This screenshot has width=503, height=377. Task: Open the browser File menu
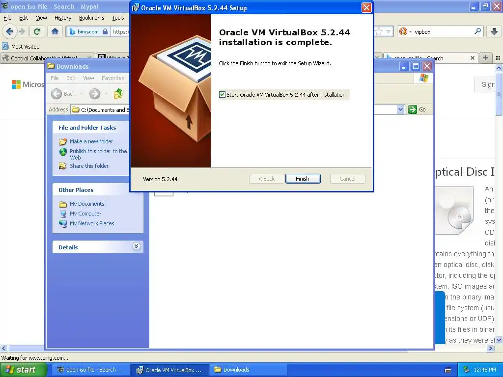(x=7, y=18)
